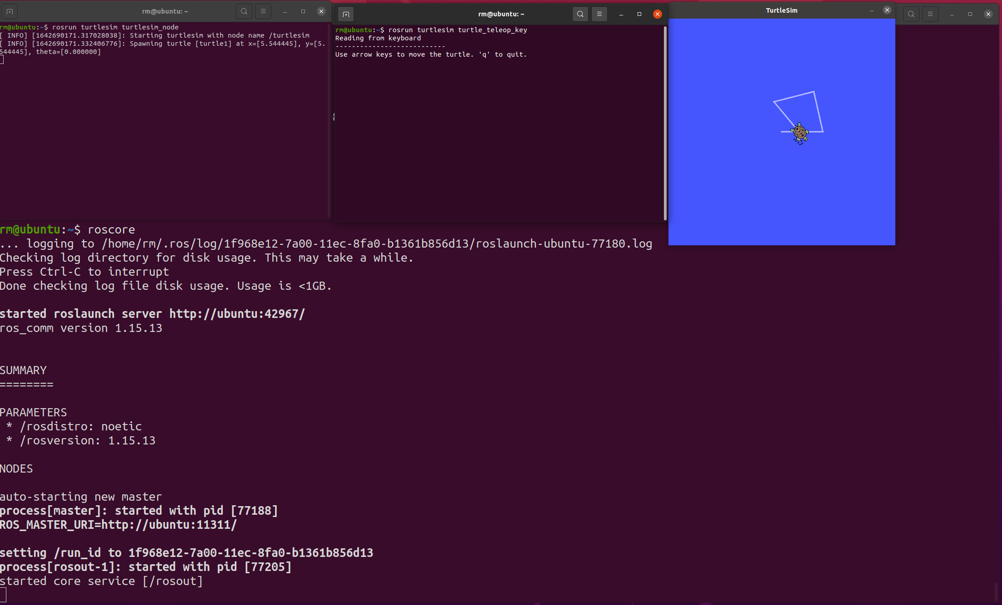The image size is (1002, 605).
Task: Click search icon in turtlesim_node terminal
Action: pos(244,11)
